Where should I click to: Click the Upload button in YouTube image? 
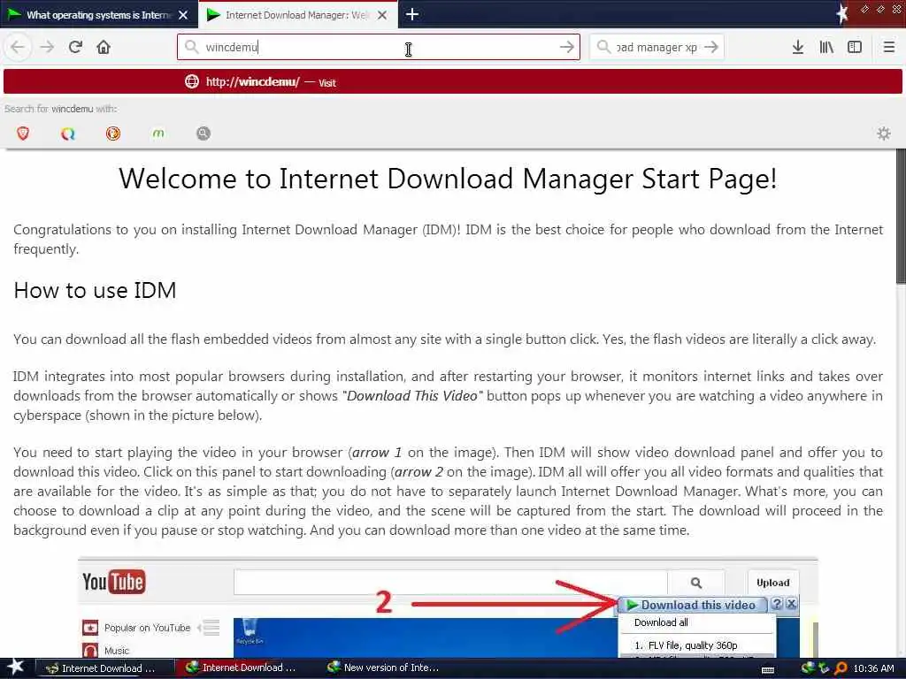point(773,583)
